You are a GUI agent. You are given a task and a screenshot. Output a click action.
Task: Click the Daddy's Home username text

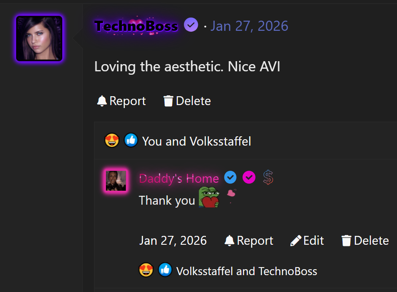pos(178,178)
